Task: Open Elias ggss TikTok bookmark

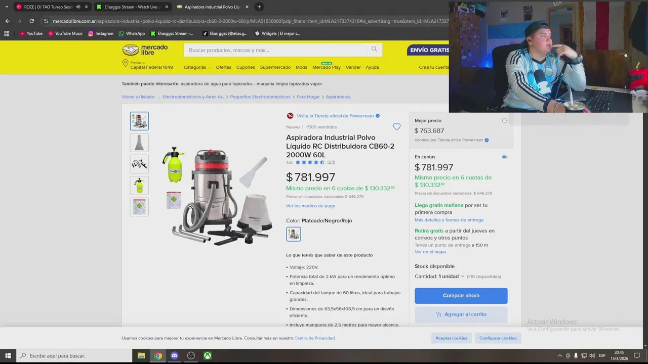Action: [x=225, y=33]
